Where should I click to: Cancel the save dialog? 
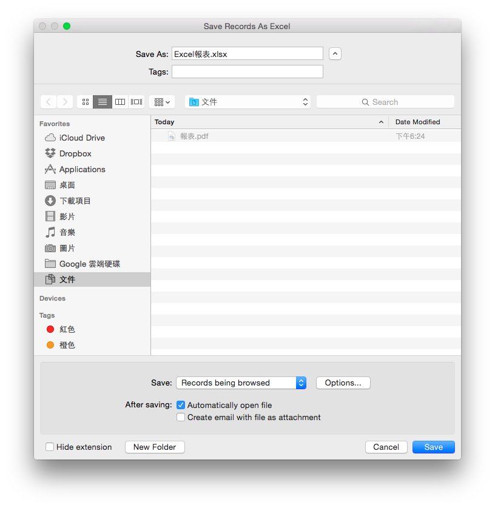coord(386,447)
